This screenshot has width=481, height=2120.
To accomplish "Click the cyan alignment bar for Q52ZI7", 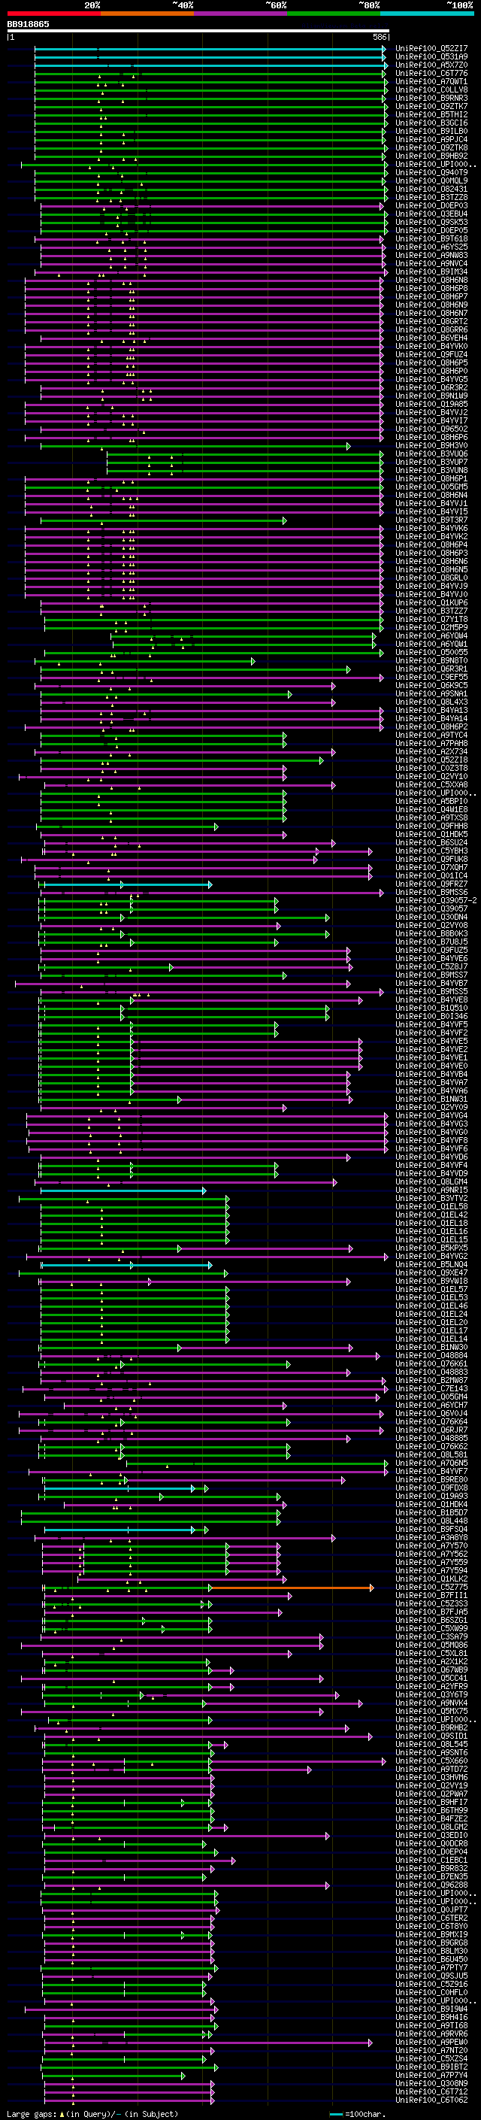I will pos(210,49).
